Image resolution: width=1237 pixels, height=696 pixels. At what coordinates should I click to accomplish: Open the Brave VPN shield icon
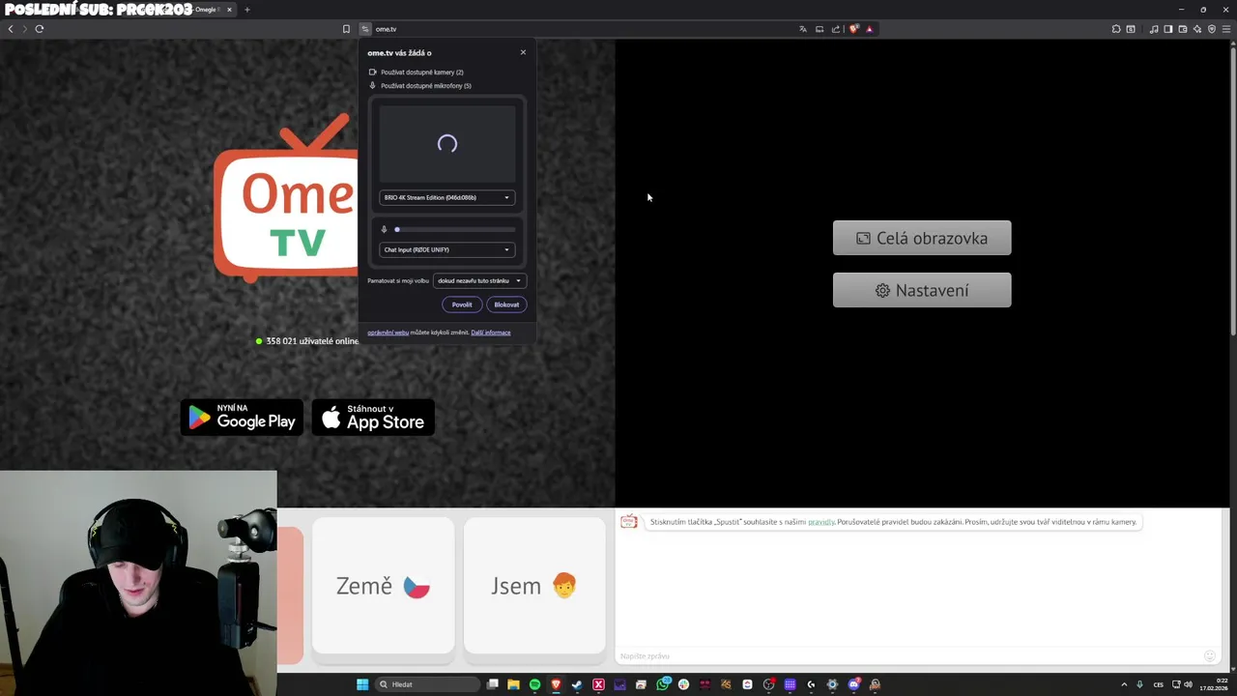point(1212,29)
